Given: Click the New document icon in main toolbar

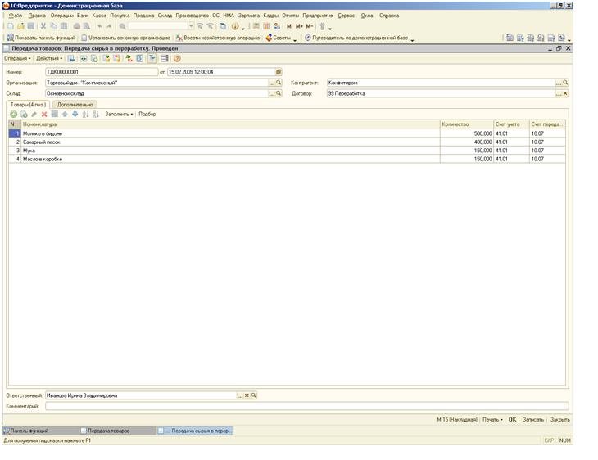Looking at the screenshot, I should [x=11, y=26].
